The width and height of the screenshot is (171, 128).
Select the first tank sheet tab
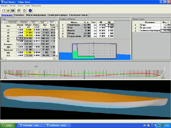click(13, 22)
